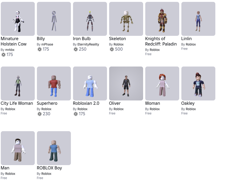Open the Woman avatar thumbnail

click(162, 83)
